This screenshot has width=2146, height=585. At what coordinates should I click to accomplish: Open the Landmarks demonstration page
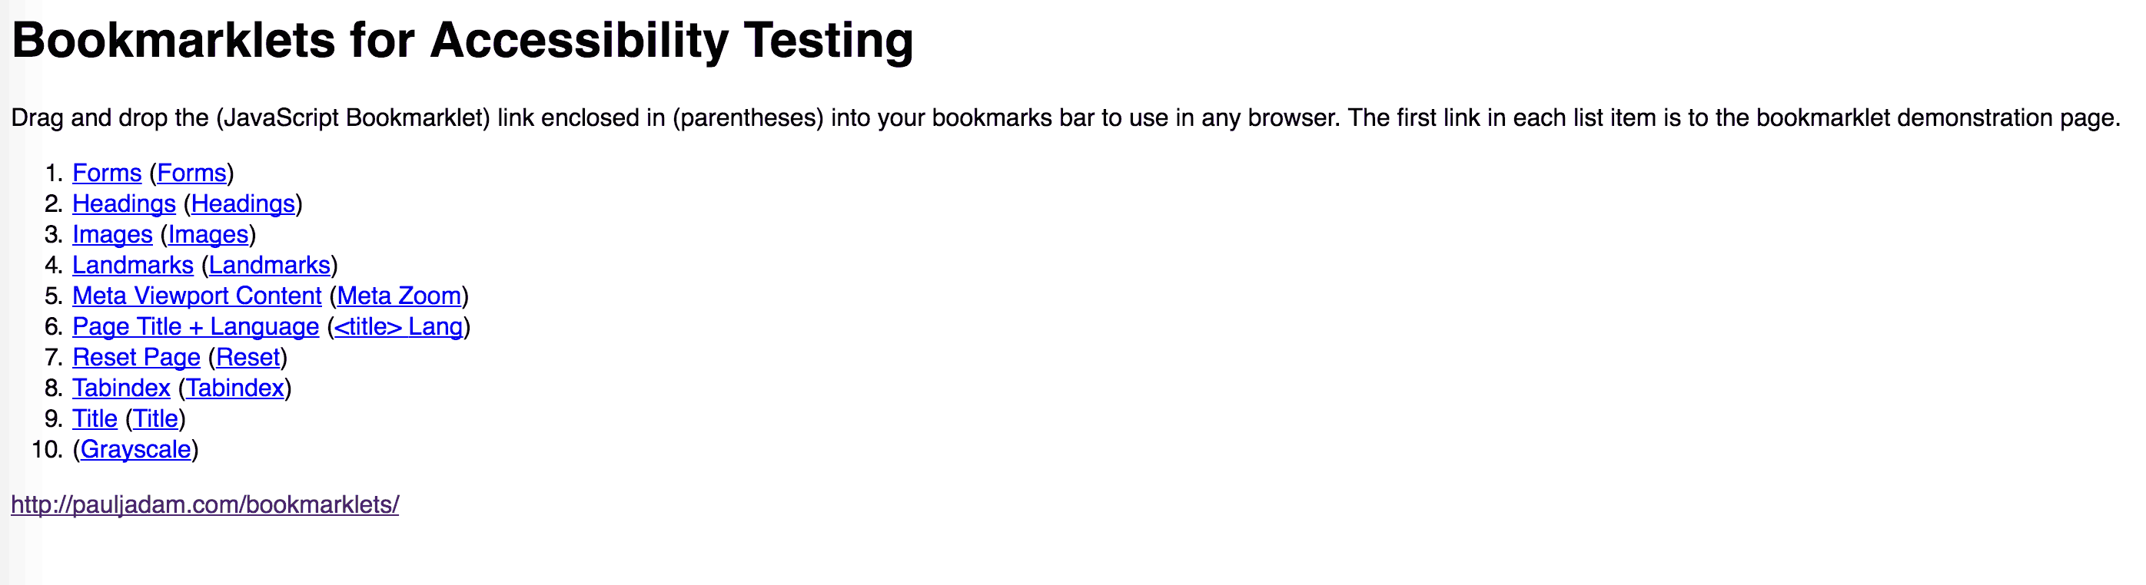[x=133, y=266]
